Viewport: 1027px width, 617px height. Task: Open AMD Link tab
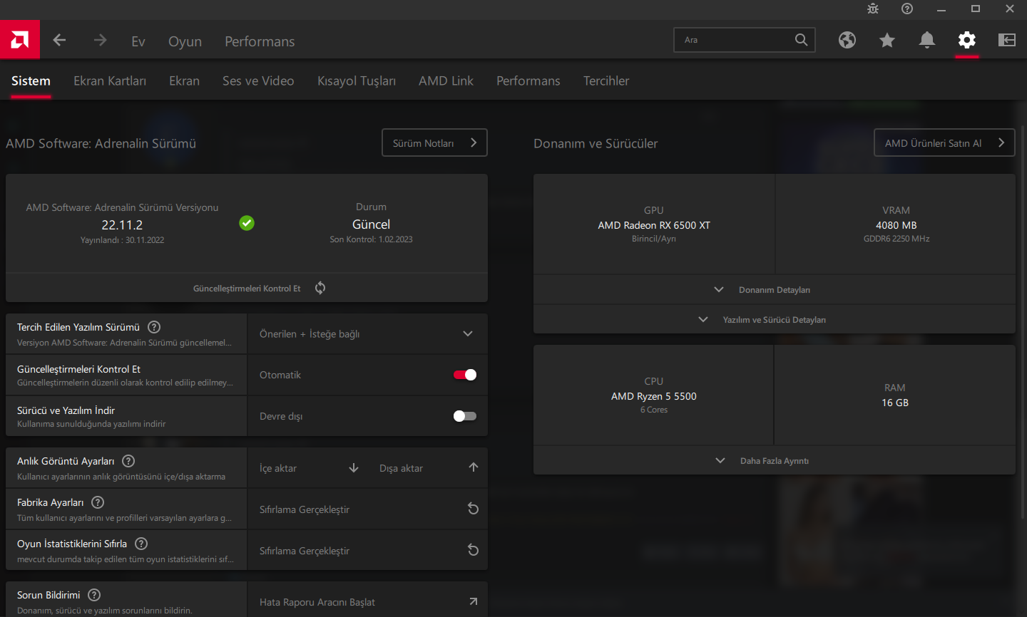(x=446, y=81)
